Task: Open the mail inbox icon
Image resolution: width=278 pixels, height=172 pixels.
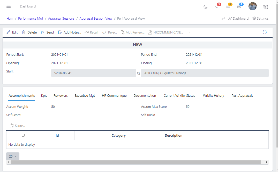Action: 239,6
